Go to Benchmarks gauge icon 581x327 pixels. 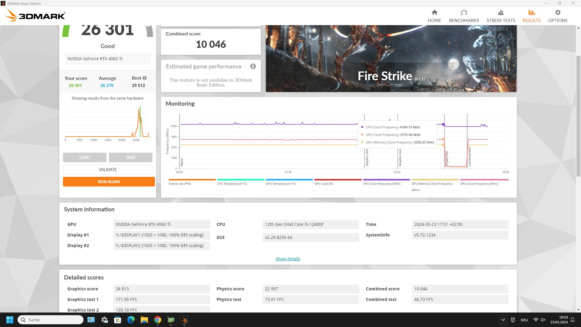pos(464,13)
